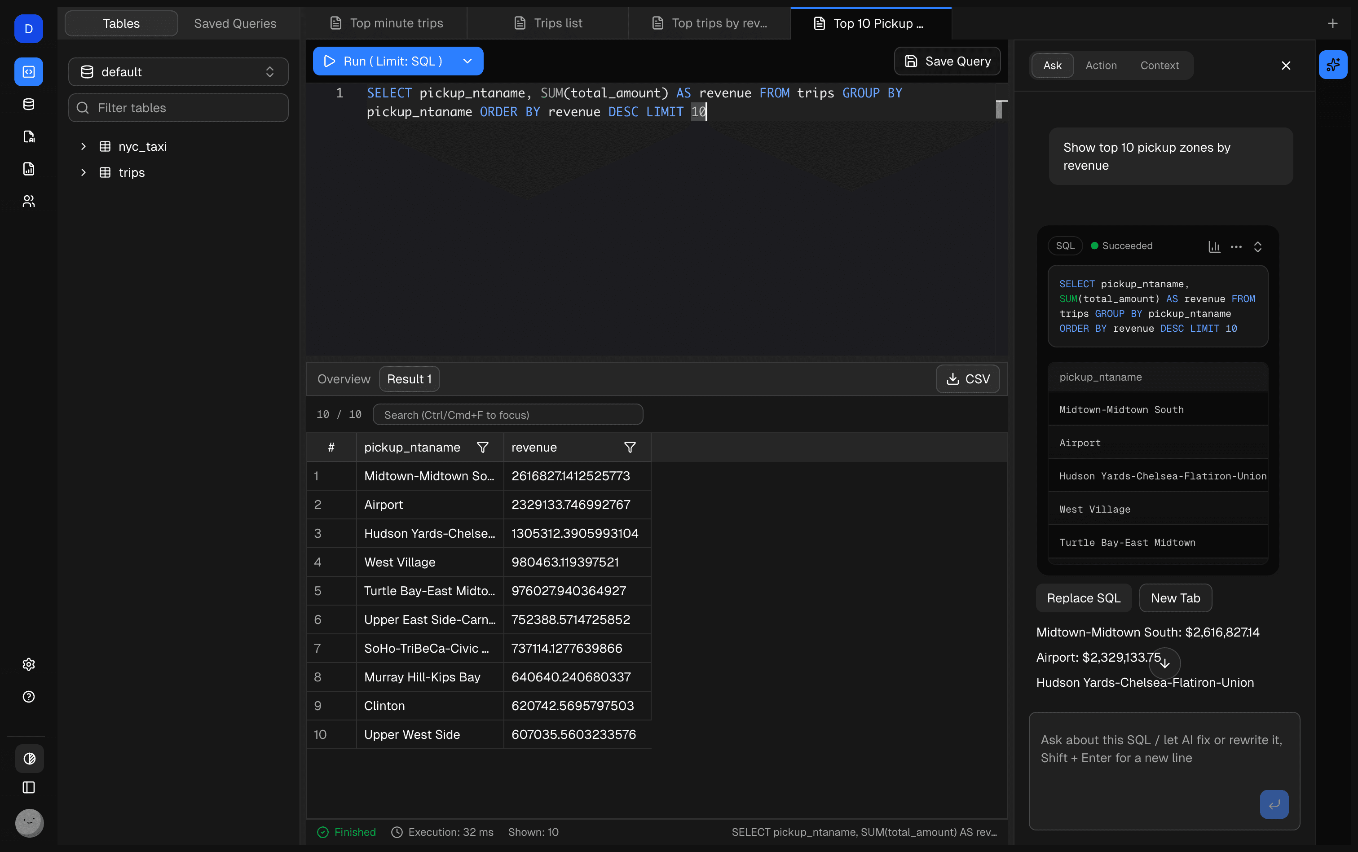Viewport: 1358px width, 852px height.
Task: Filter the pickup_ntaname column
Action: [483, 448]
